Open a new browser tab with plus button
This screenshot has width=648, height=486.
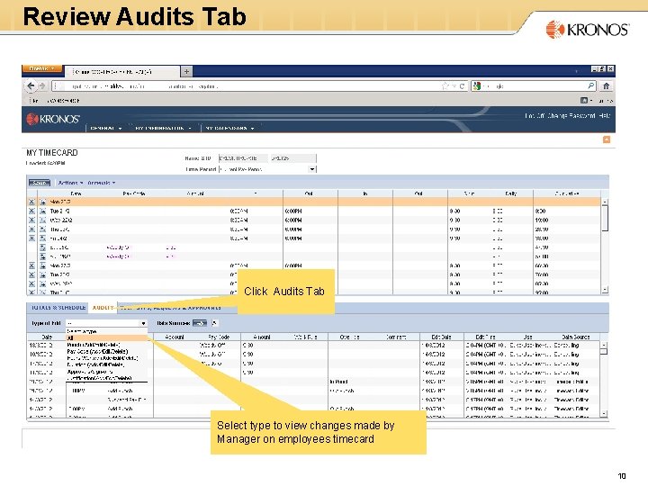tap(186, 71)
